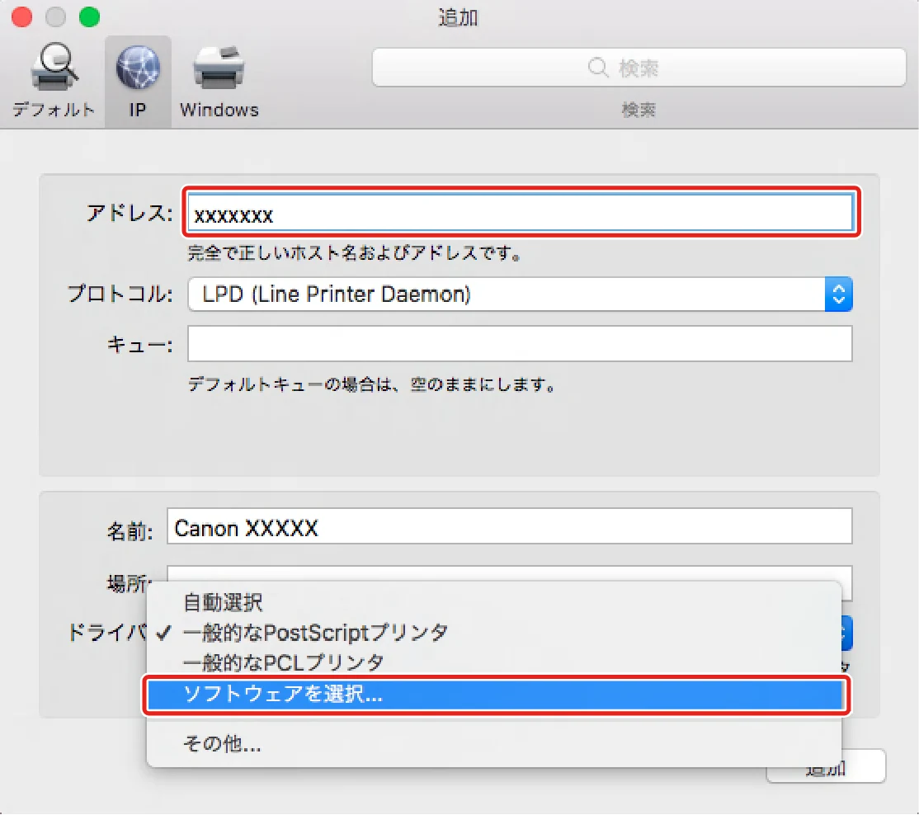Click the キュー queue input field
This screenshot has height=815, width=919.
[520, 344]
